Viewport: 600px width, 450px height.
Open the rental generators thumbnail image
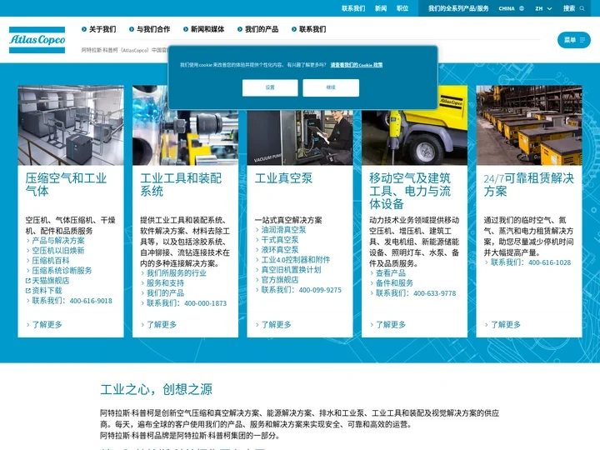(x=529, y=125)
